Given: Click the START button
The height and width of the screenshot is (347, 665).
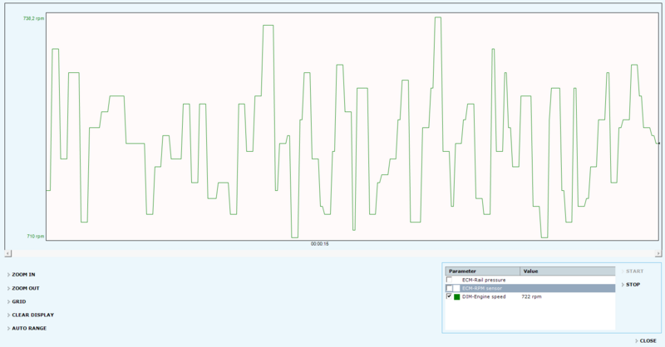Looking at the screenshot, I should [x=634, y=271].
